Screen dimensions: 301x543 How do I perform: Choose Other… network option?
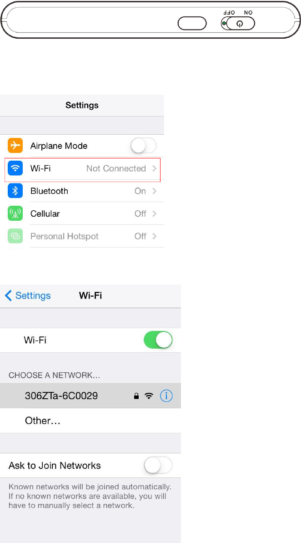[x=90, y=421]
